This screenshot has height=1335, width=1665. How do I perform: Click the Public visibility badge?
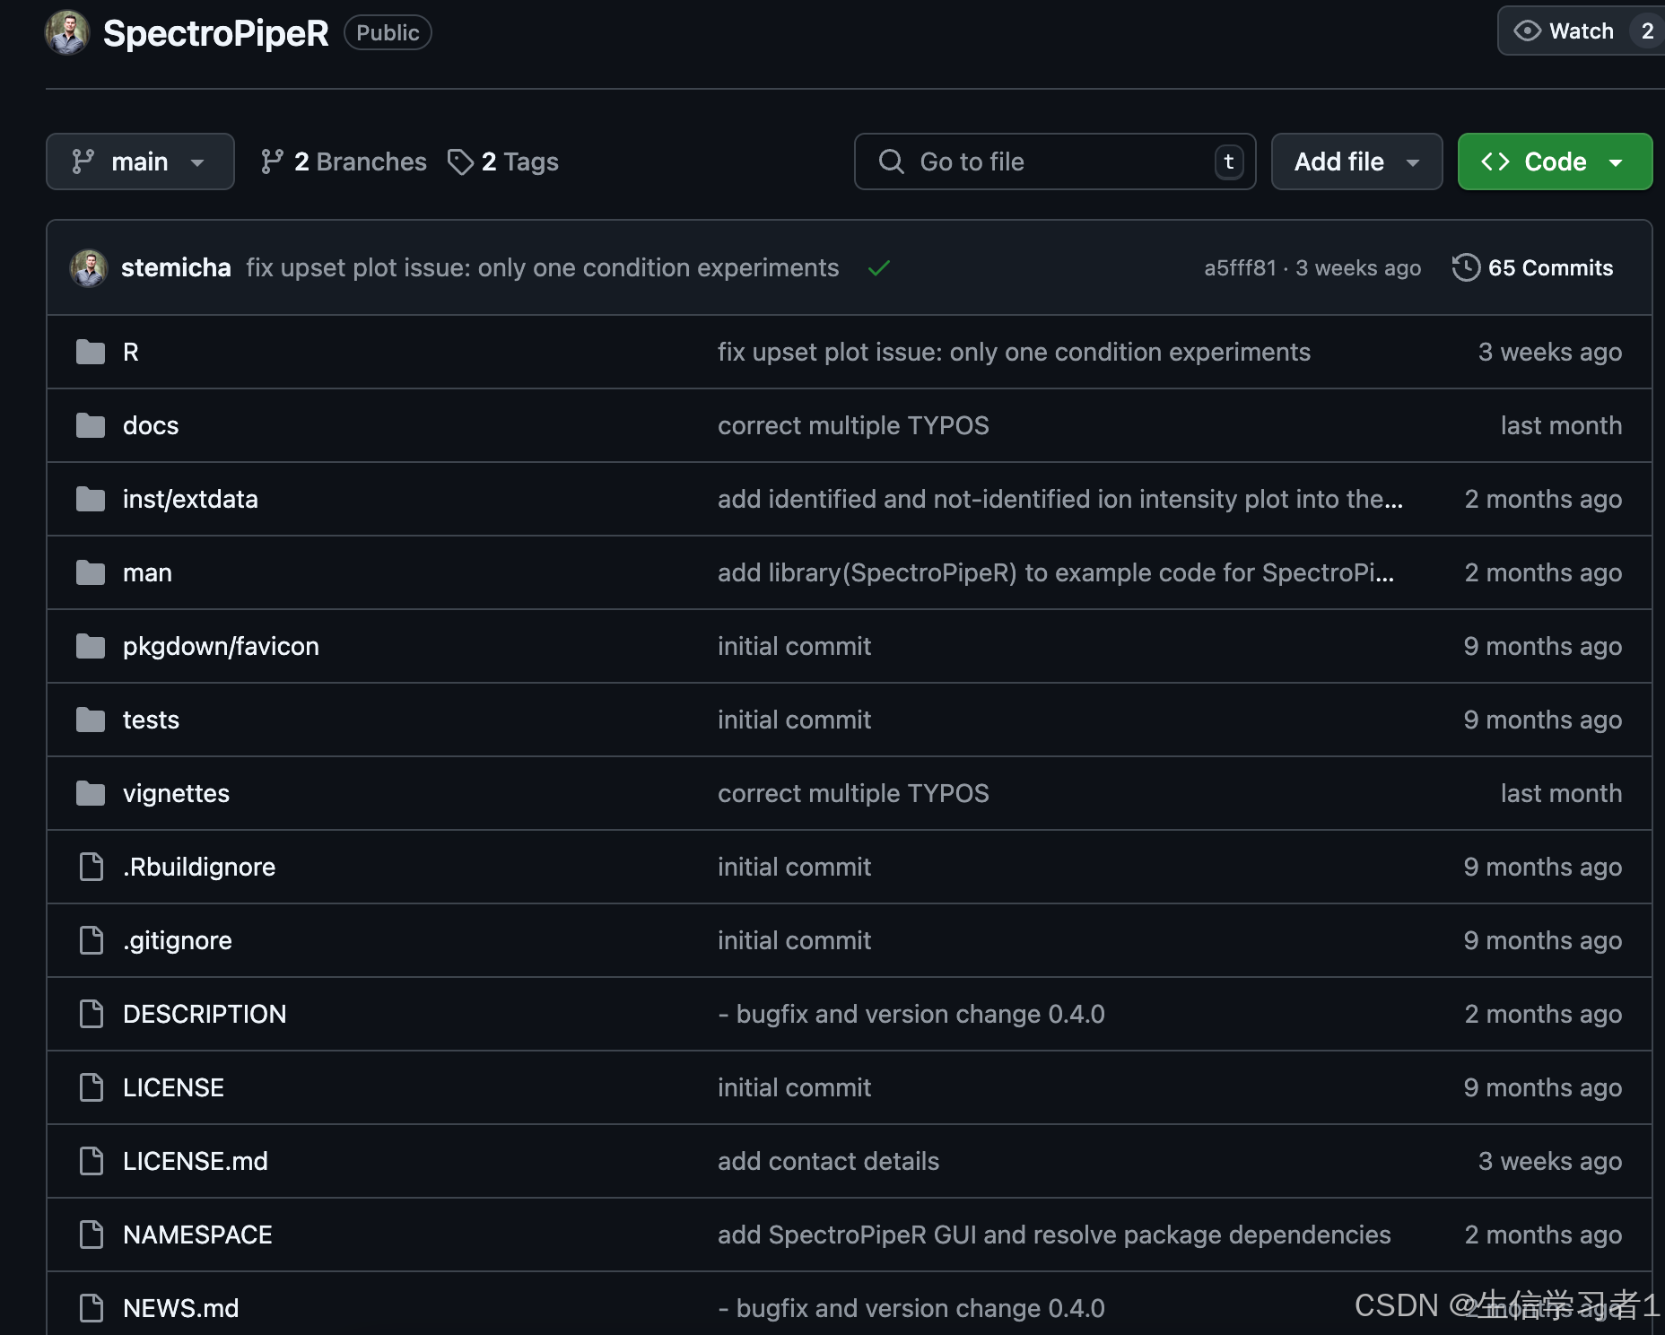pyautogui.click(x=388, y=33)
